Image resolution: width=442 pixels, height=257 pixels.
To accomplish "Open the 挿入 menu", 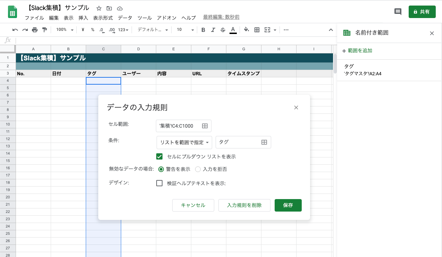I will (83, 18).
